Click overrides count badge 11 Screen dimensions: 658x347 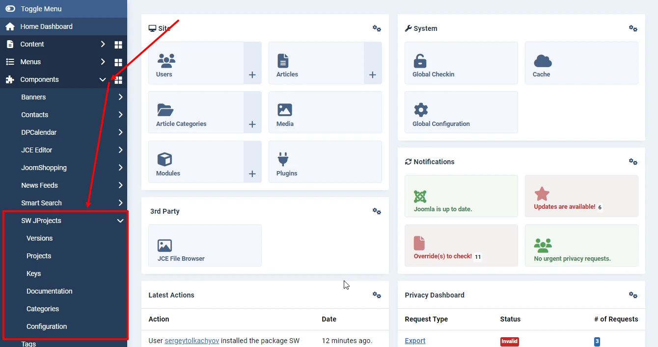[x=478, y=257]
